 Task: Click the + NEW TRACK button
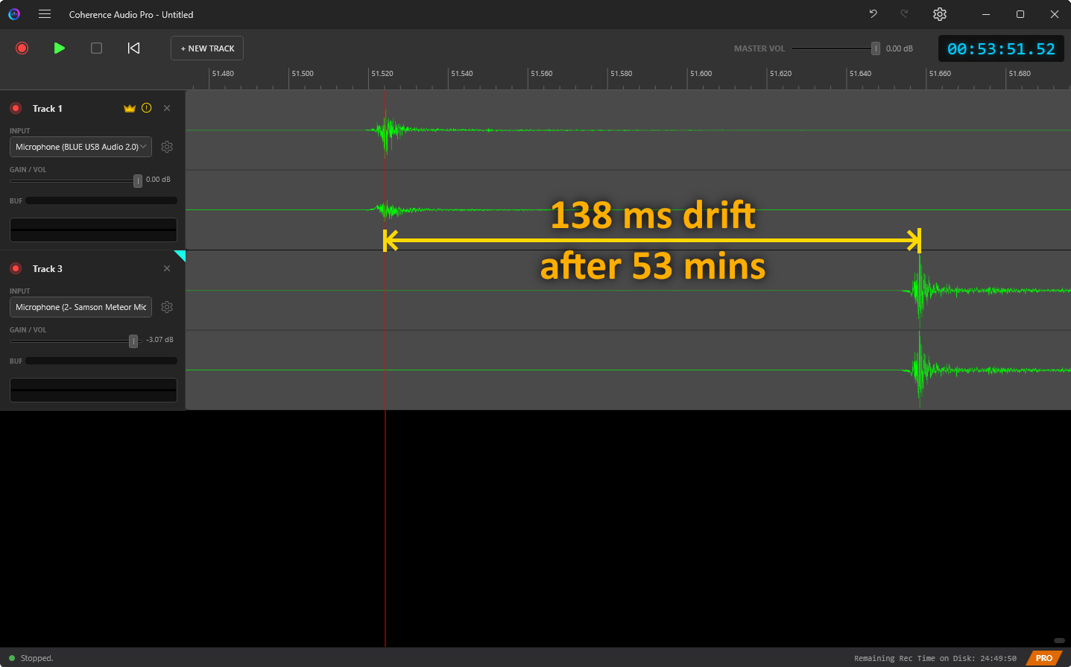[206, 48]
